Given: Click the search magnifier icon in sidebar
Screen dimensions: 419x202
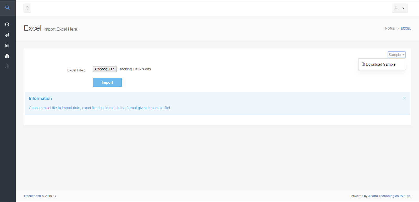Looking at the screenshot, I should pos(7,8).
